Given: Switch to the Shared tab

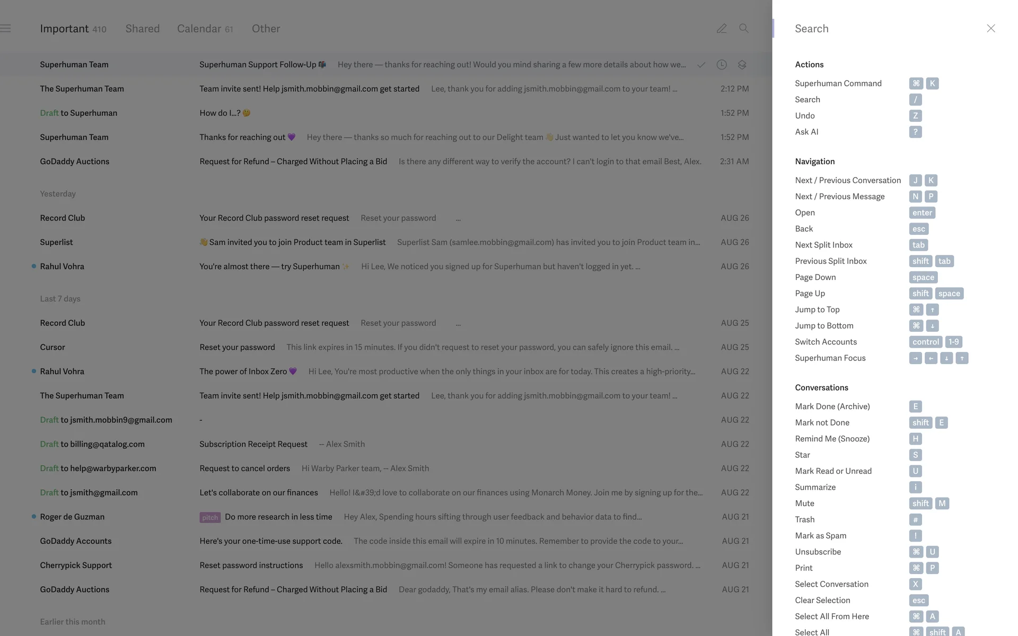Looking at the screenshot, I should [x=142, y=29].
